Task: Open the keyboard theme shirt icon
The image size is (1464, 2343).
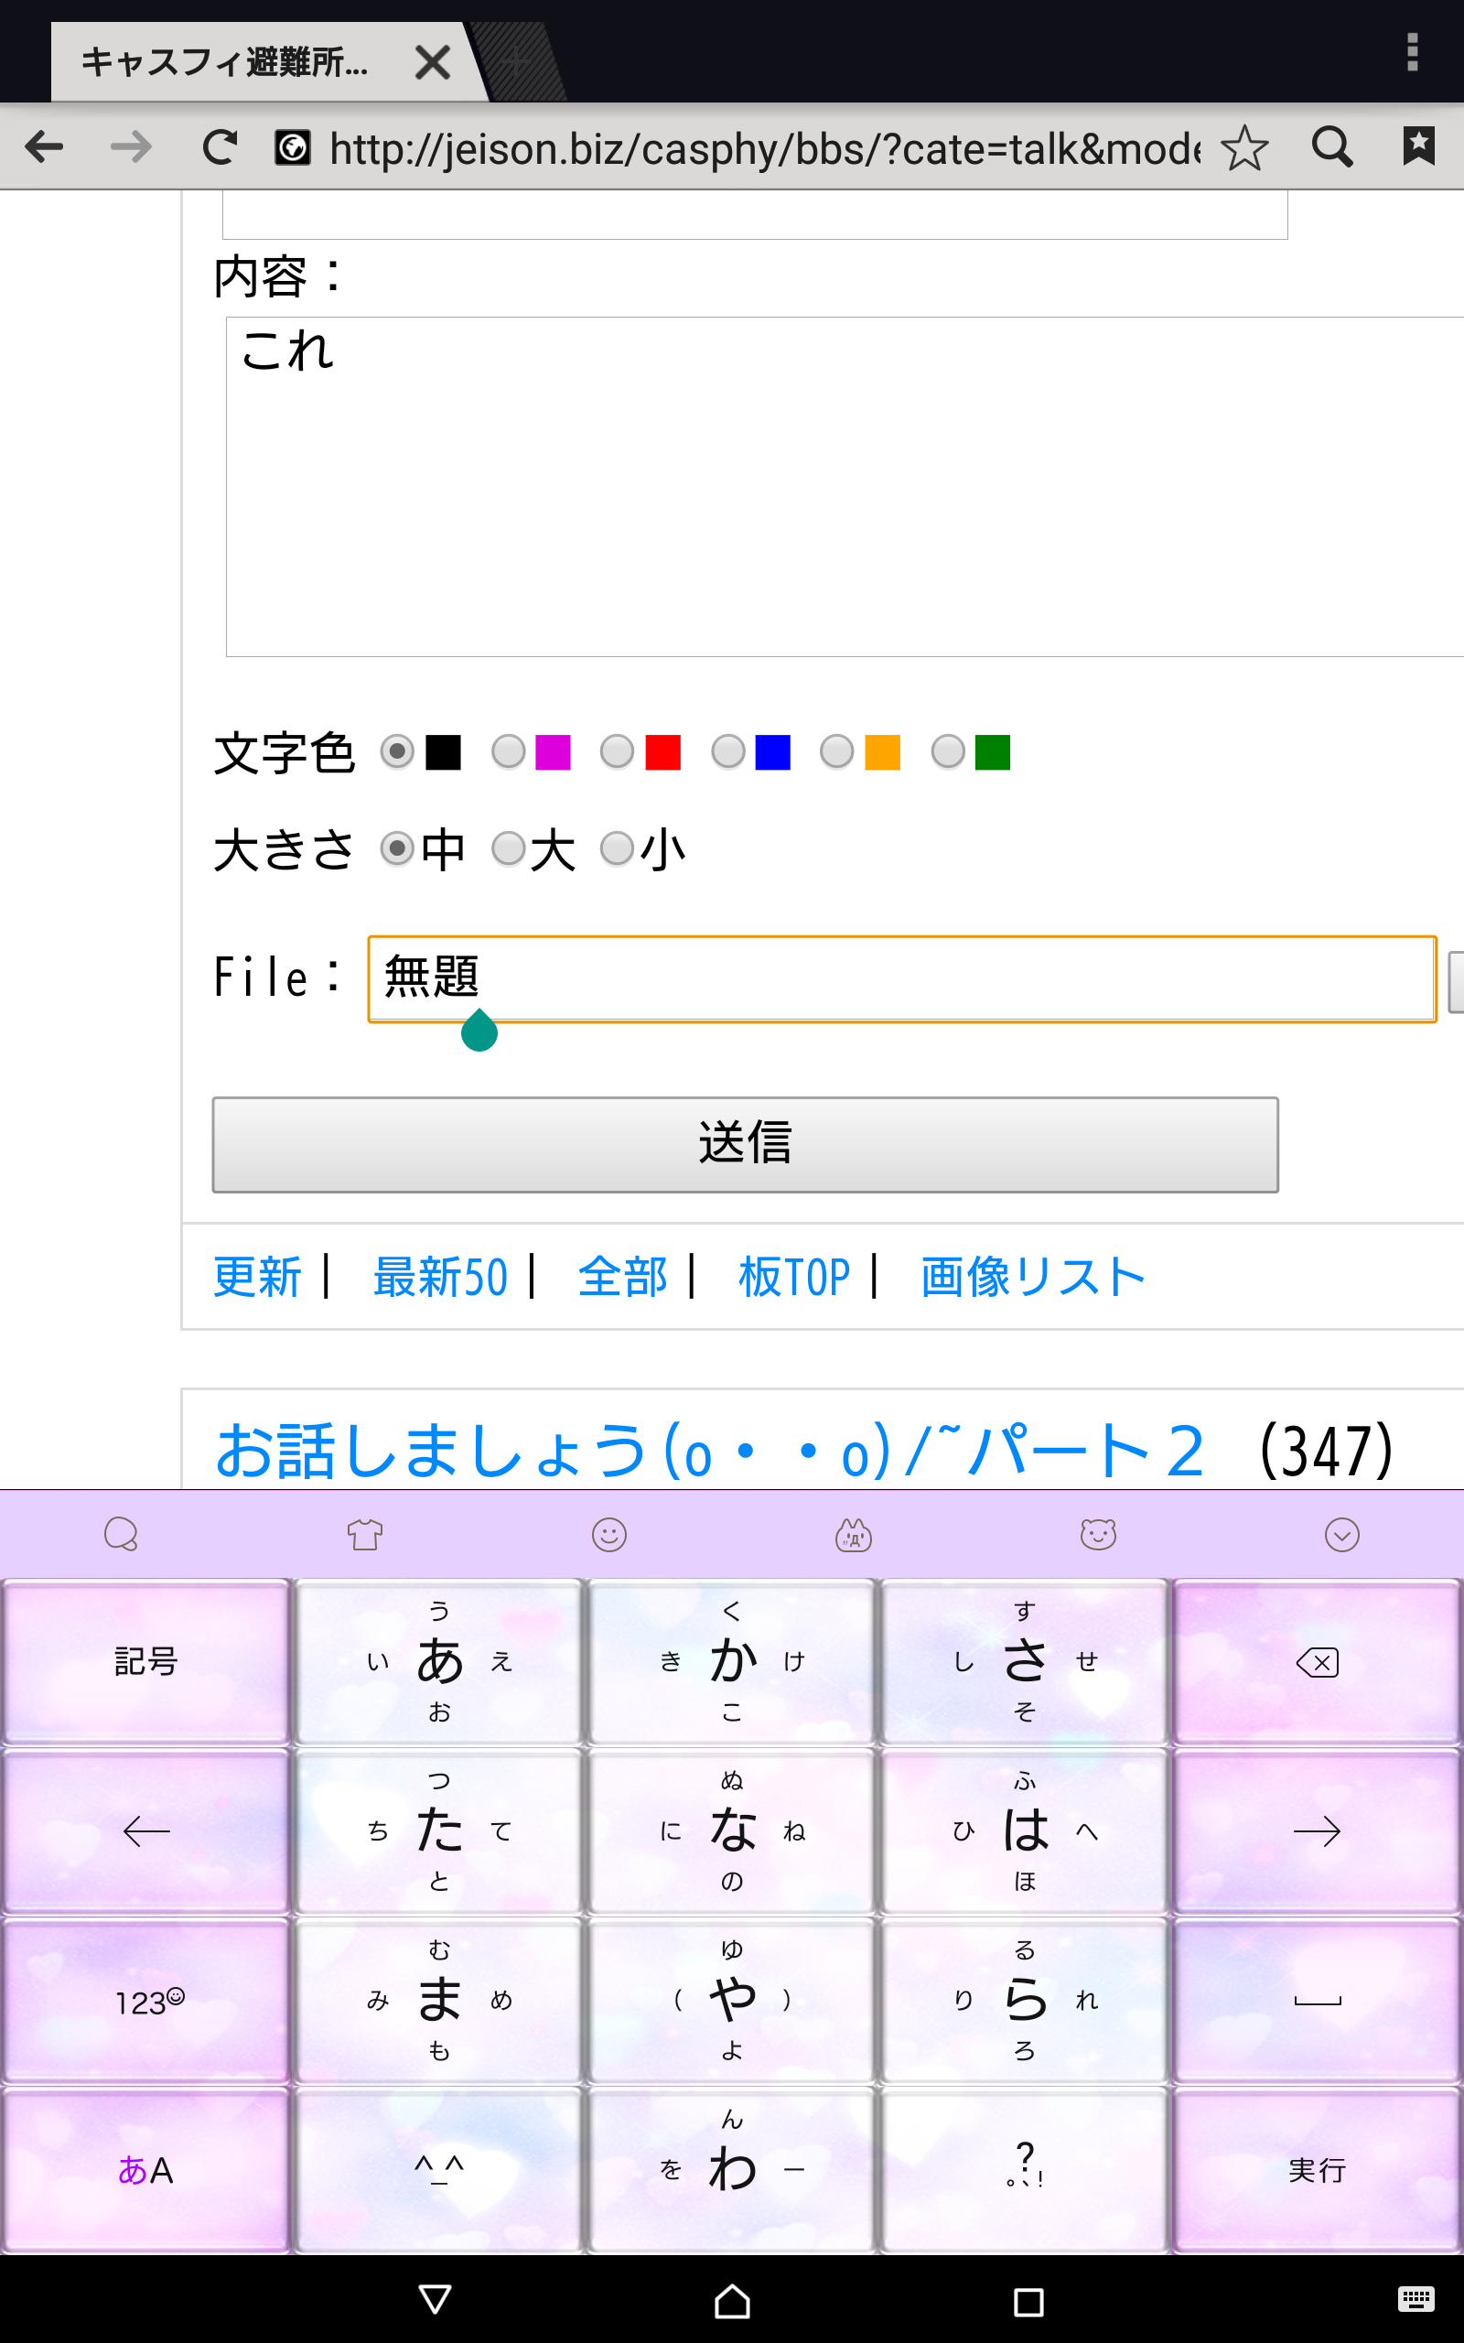Action: 365,1535
